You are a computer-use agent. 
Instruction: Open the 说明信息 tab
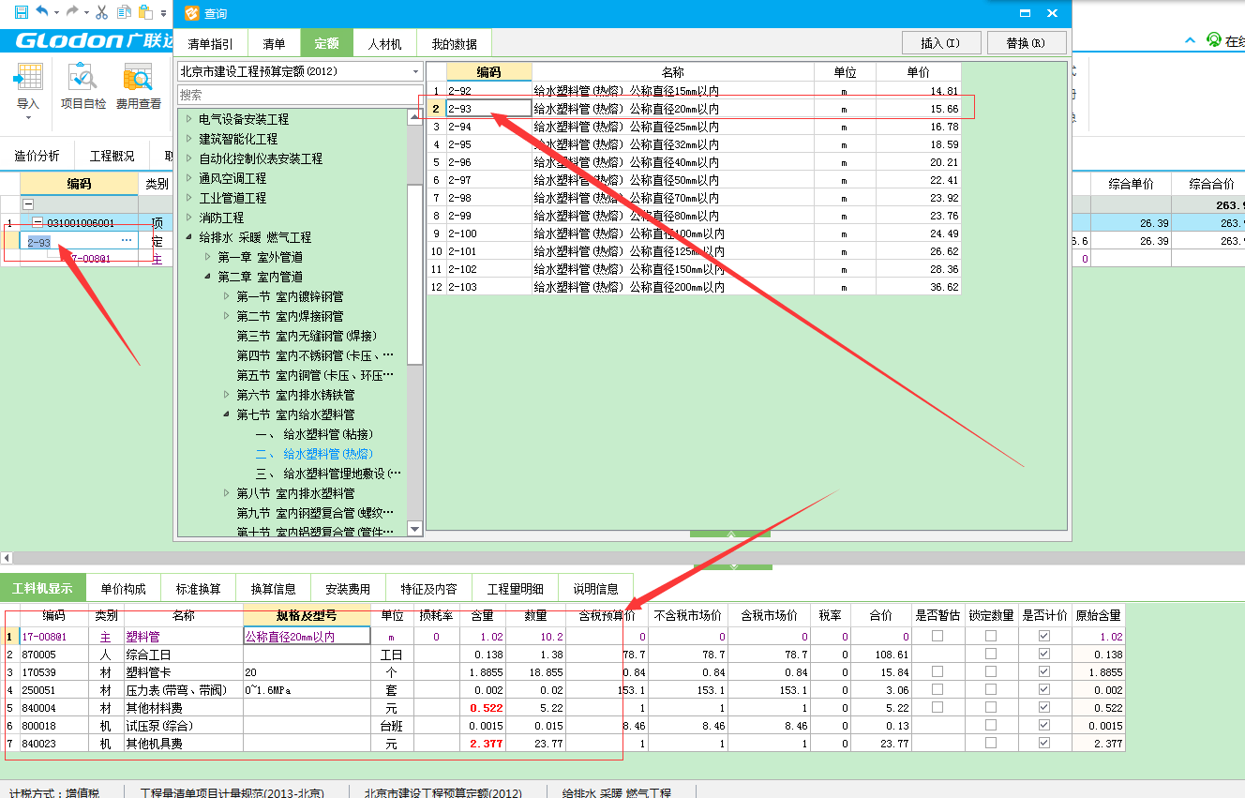595,589
